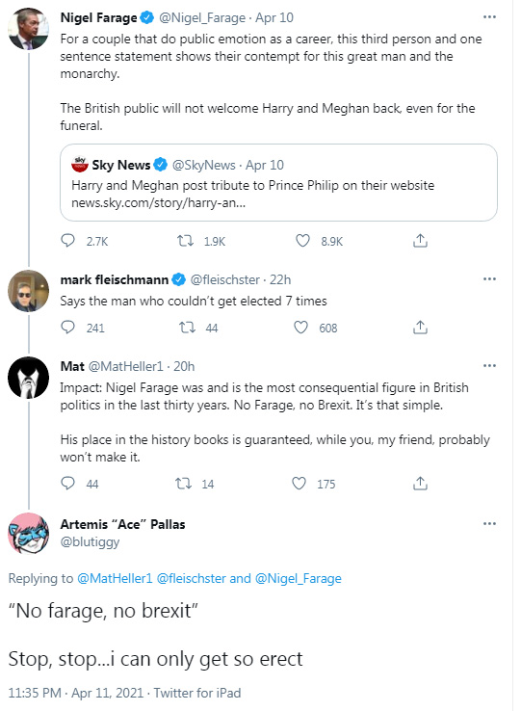View Artemis Pallas's profile avatar
Viewport: 521px width, 711px height.
(x=29, y=534)
